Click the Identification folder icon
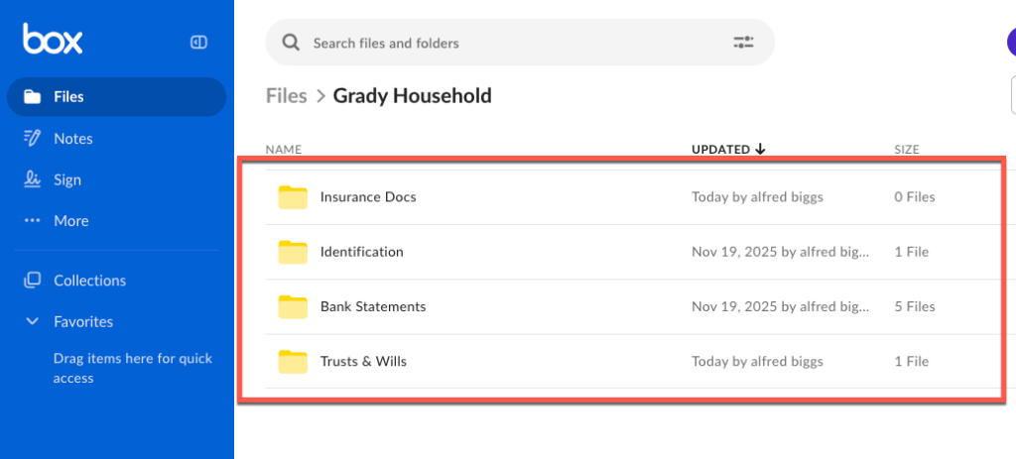The image size is (1016, 459). click(x=293, y=252)
